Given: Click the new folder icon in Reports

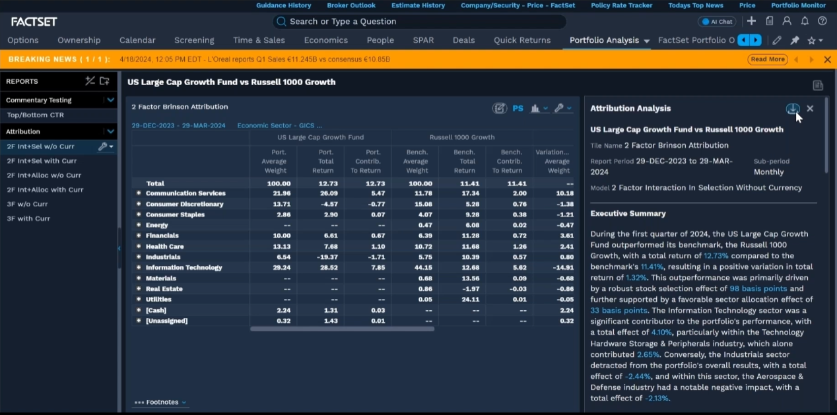Looking at the screenshot, I should click(104, 81).
